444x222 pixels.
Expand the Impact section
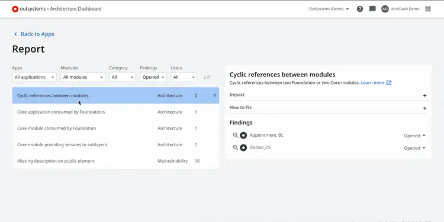[x=328, y=95]
